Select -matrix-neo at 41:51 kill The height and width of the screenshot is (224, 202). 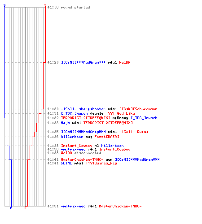click(73, 206)
